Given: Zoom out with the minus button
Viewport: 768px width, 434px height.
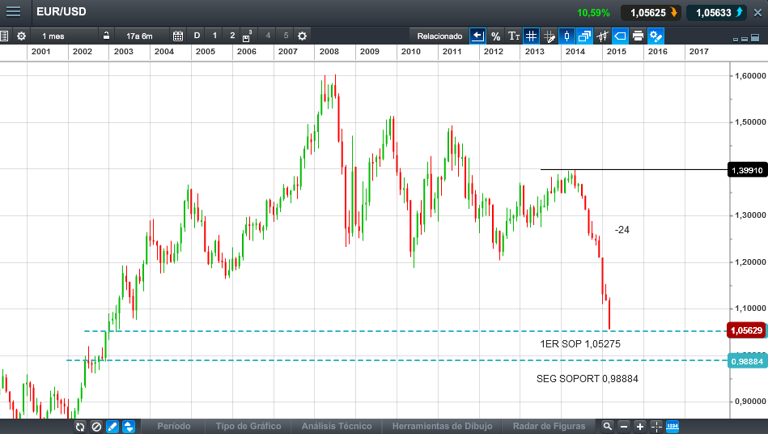Looking at the screenshot, I should (x=623, y=427).
